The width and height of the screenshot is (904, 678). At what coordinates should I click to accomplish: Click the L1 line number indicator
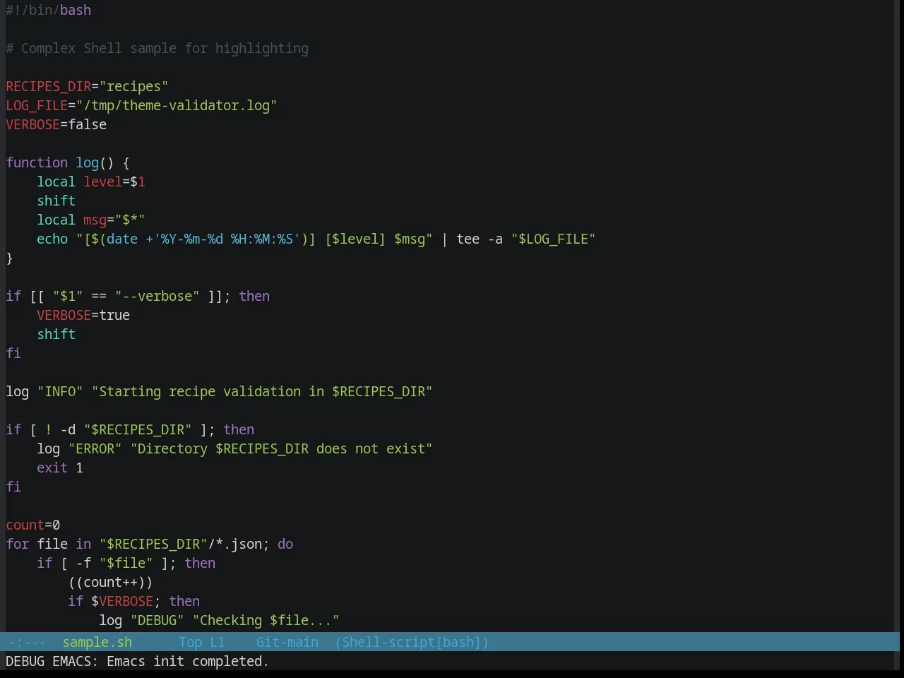(218, 642)
